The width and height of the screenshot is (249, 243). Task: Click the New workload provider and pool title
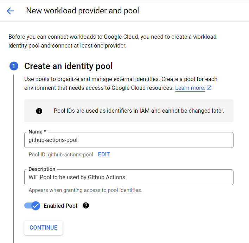coord(83,11)
